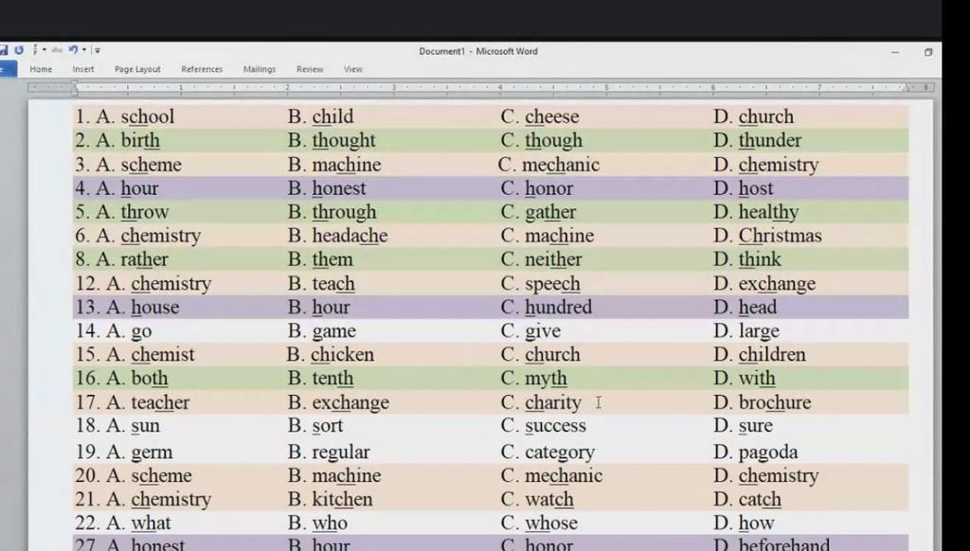The image size is (970, 551).
Task: Click the word 'neither' in row 8
Action: point(553,259)
